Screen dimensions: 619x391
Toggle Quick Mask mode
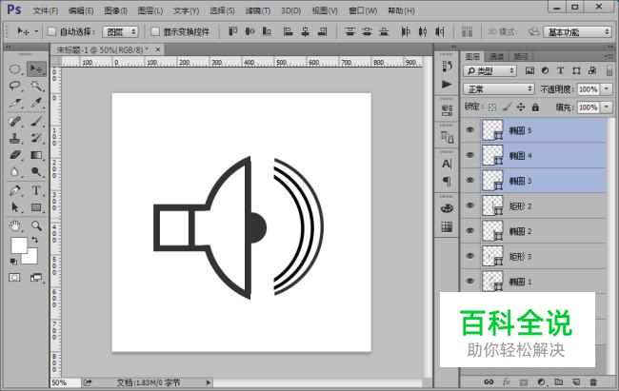coord(14,278)
